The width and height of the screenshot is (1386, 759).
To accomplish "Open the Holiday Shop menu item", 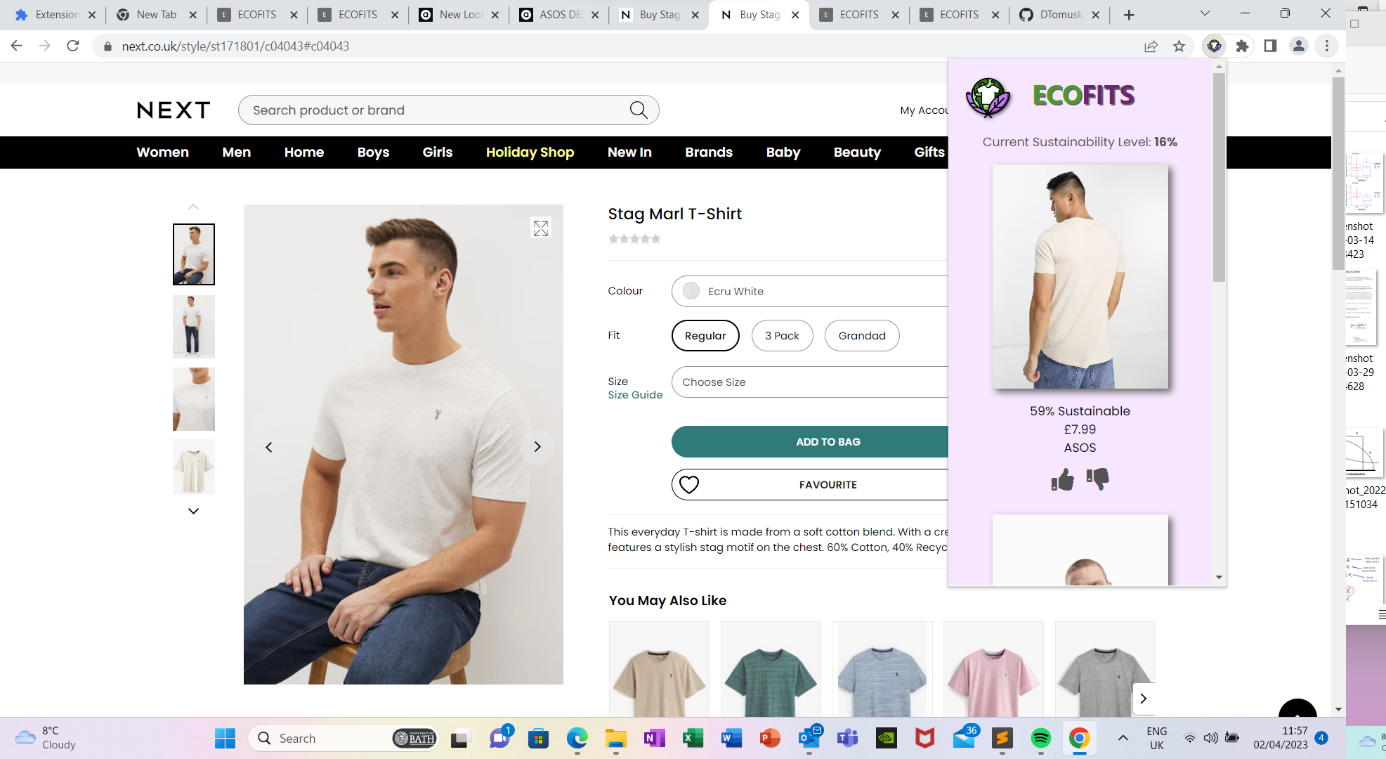I will pyautogui.click(x=530, y=153).
